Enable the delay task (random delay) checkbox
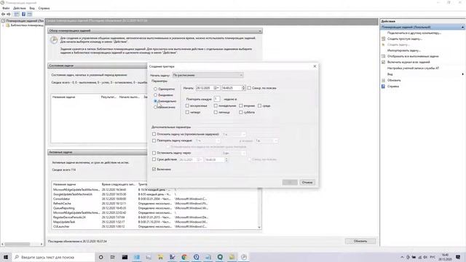The width and height of the screenshot is (466, 262). [154, 134]
